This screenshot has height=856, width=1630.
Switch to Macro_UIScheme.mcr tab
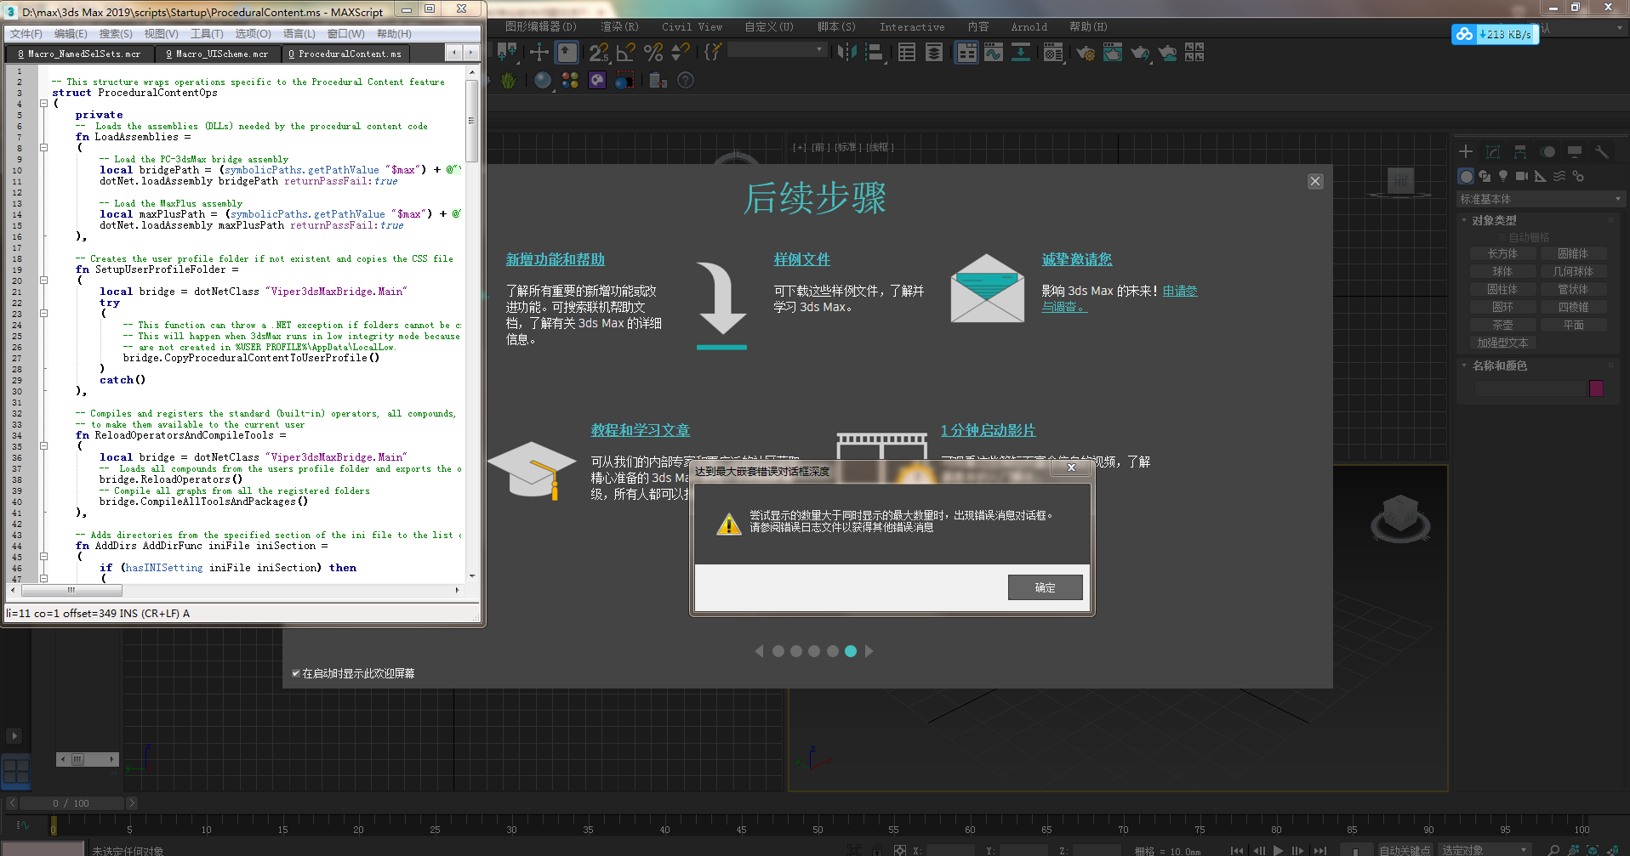click(x=217, y=54)
